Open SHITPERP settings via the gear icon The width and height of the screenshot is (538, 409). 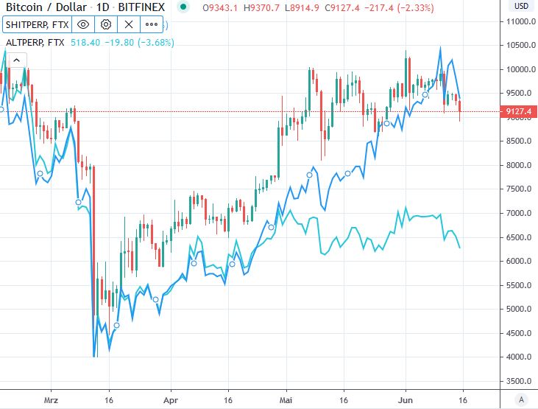coord(106,24)
